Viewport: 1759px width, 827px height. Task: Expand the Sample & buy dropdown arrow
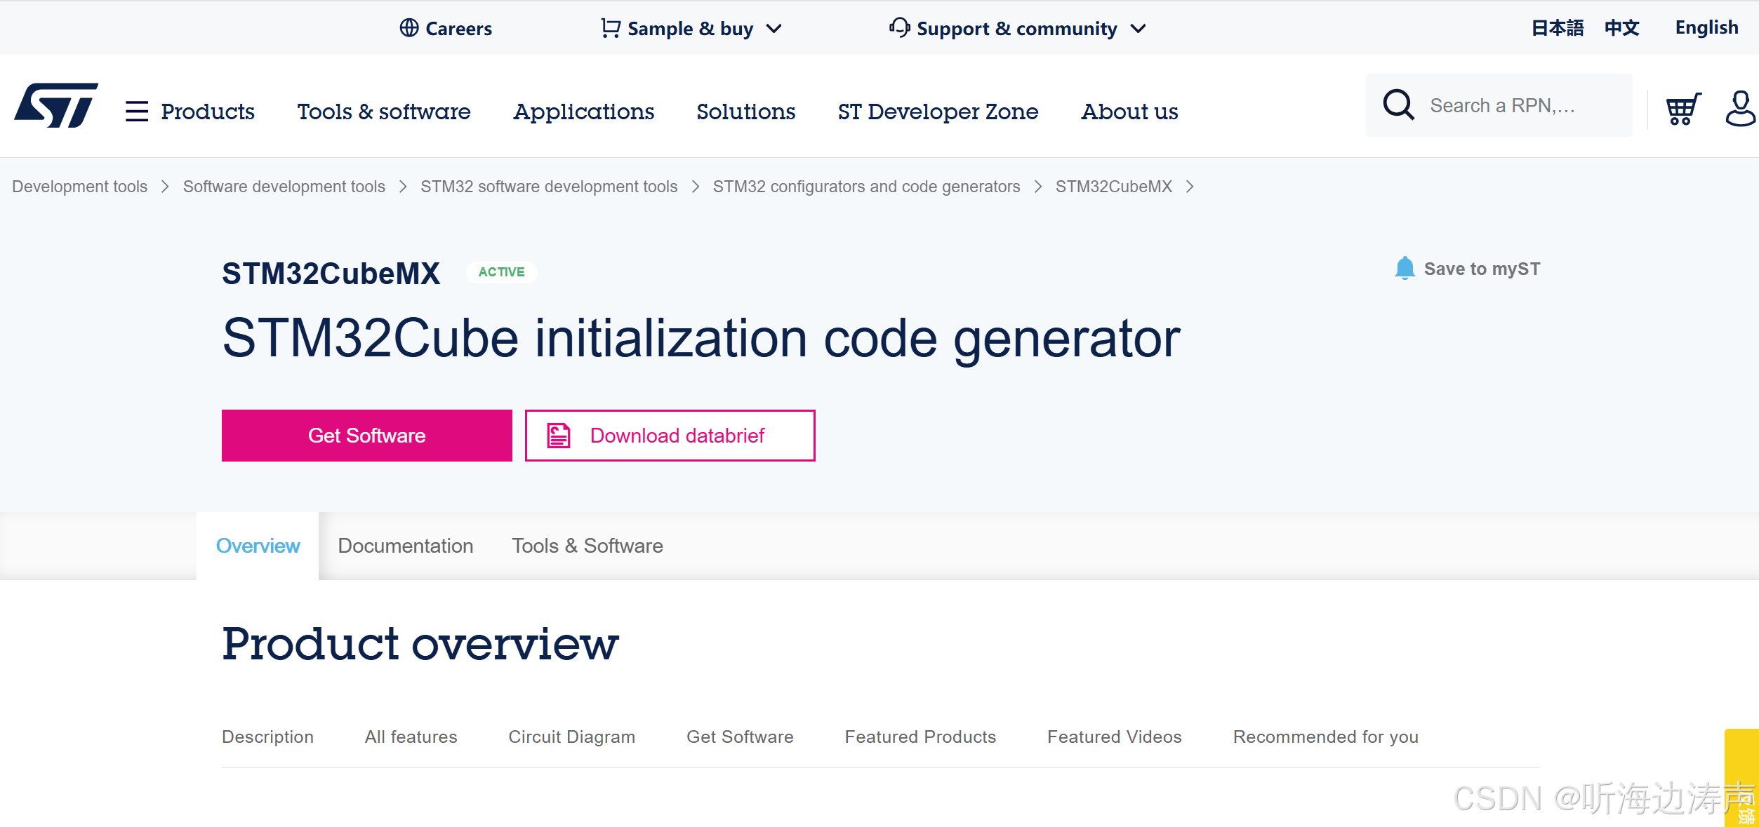point(774,29)
